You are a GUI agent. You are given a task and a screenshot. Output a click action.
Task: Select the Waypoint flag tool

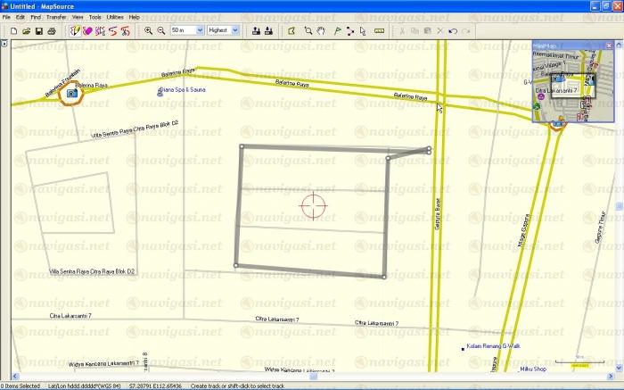(336, 30)
